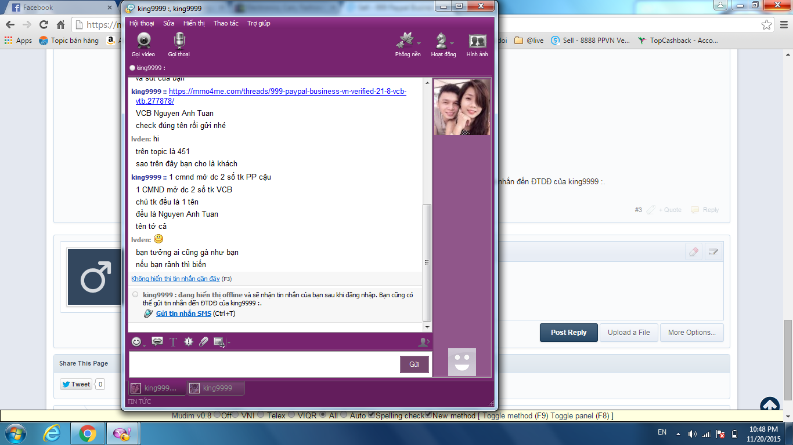Open Yahoo Messenger from the taskbar
This screenshot has height=445, width=793.
click(x=122, y=433)
